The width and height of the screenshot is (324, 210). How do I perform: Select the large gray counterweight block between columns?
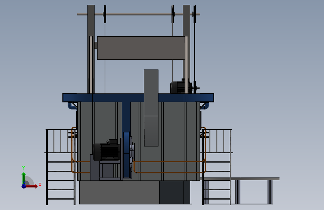[x=141, y=48]
